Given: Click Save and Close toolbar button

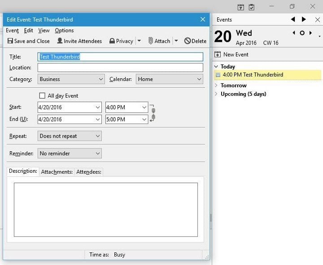Looking at the screenshot, I should point(28,41).
